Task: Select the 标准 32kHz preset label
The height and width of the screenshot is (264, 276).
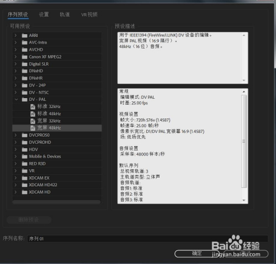Action: click(49, 106)
